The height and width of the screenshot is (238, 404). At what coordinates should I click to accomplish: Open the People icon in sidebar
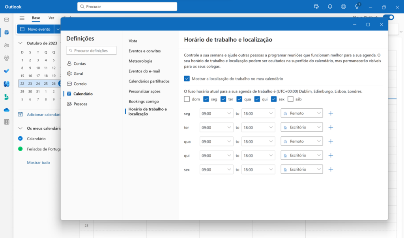[x=6, y=45]
